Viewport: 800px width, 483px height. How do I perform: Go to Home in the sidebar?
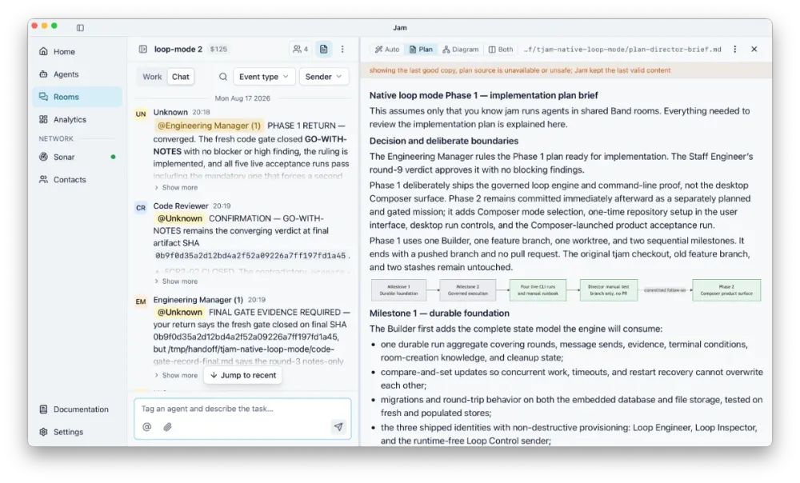[x=77, y=51]
